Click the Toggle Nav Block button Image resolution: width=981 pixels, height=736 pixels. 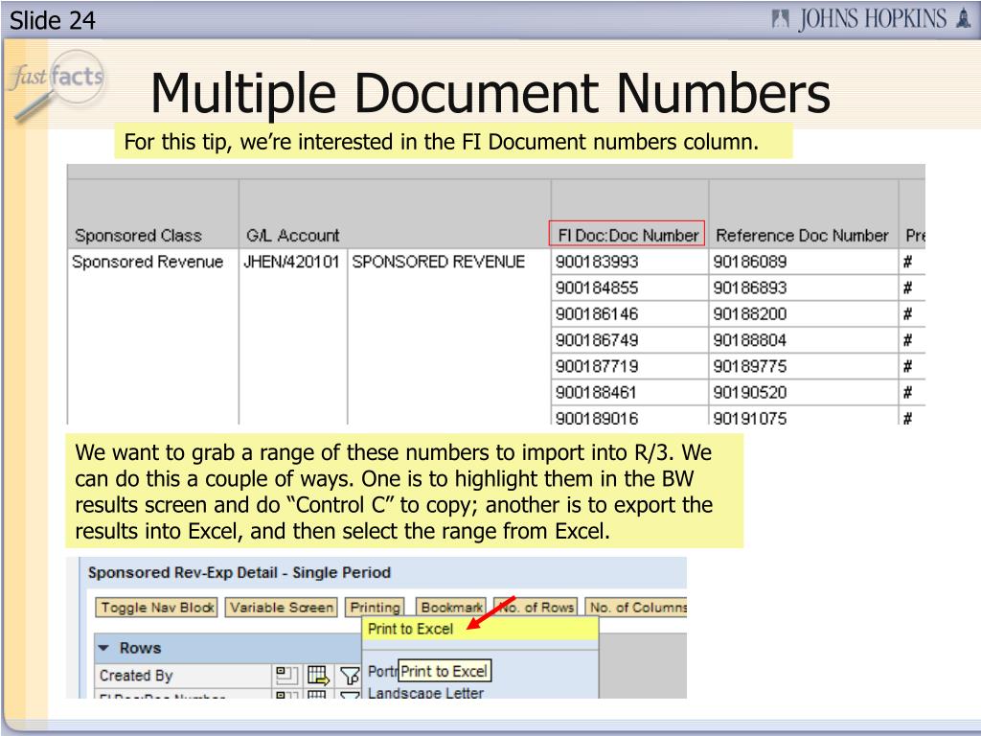pos(156,607)
